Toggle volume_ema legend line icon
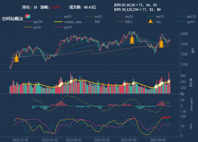Screen dimensions: 198x142 pyautogui.click(x=58, y=22)
